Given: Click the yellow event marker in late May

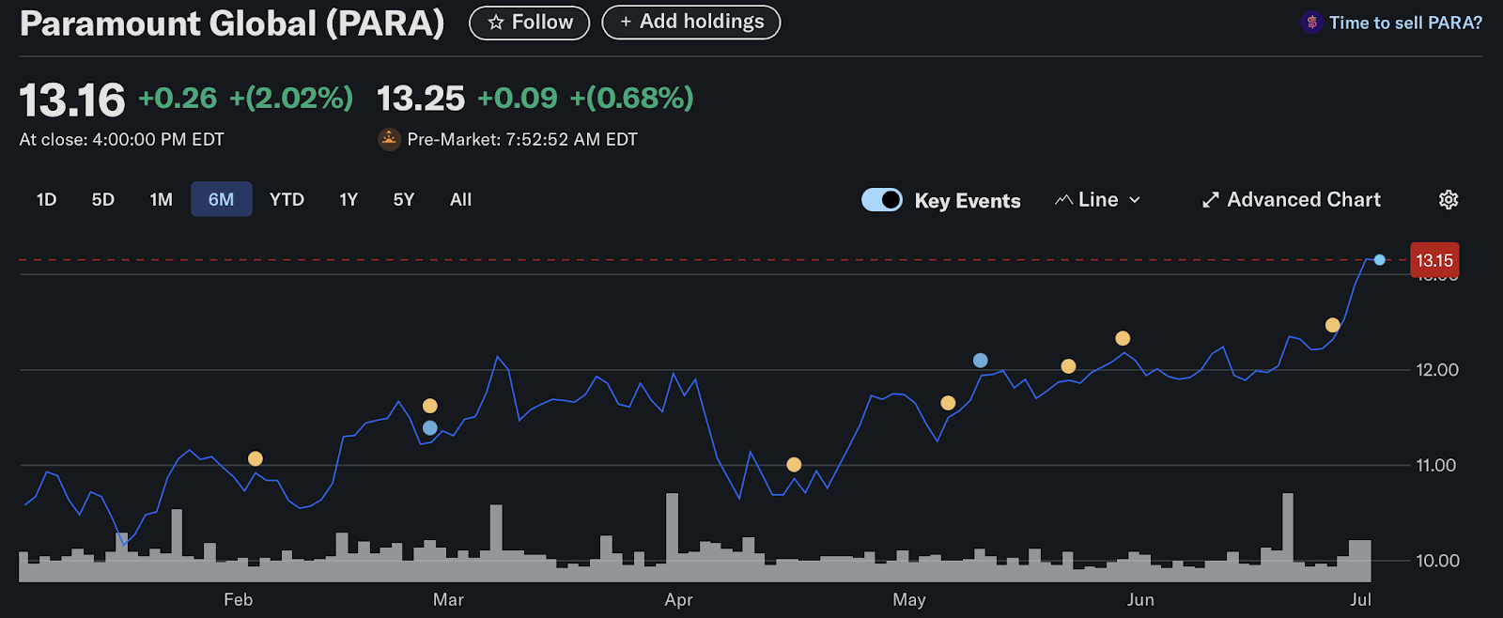Looking at the screenshot, I should tap(1068, 366).
